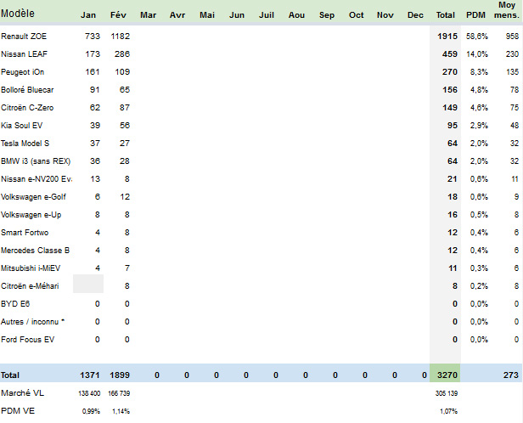Viewport: 523px width, 423px height.
Task: Click the Autres / inconnu row label
Action: click(x=32, y=322)
